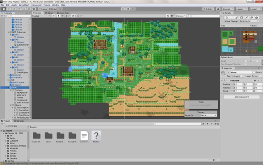Screen dimensions: 263x165
Task: Collapse the Transform component foldout
Action: pyautogui.click(x=222, y=81)
